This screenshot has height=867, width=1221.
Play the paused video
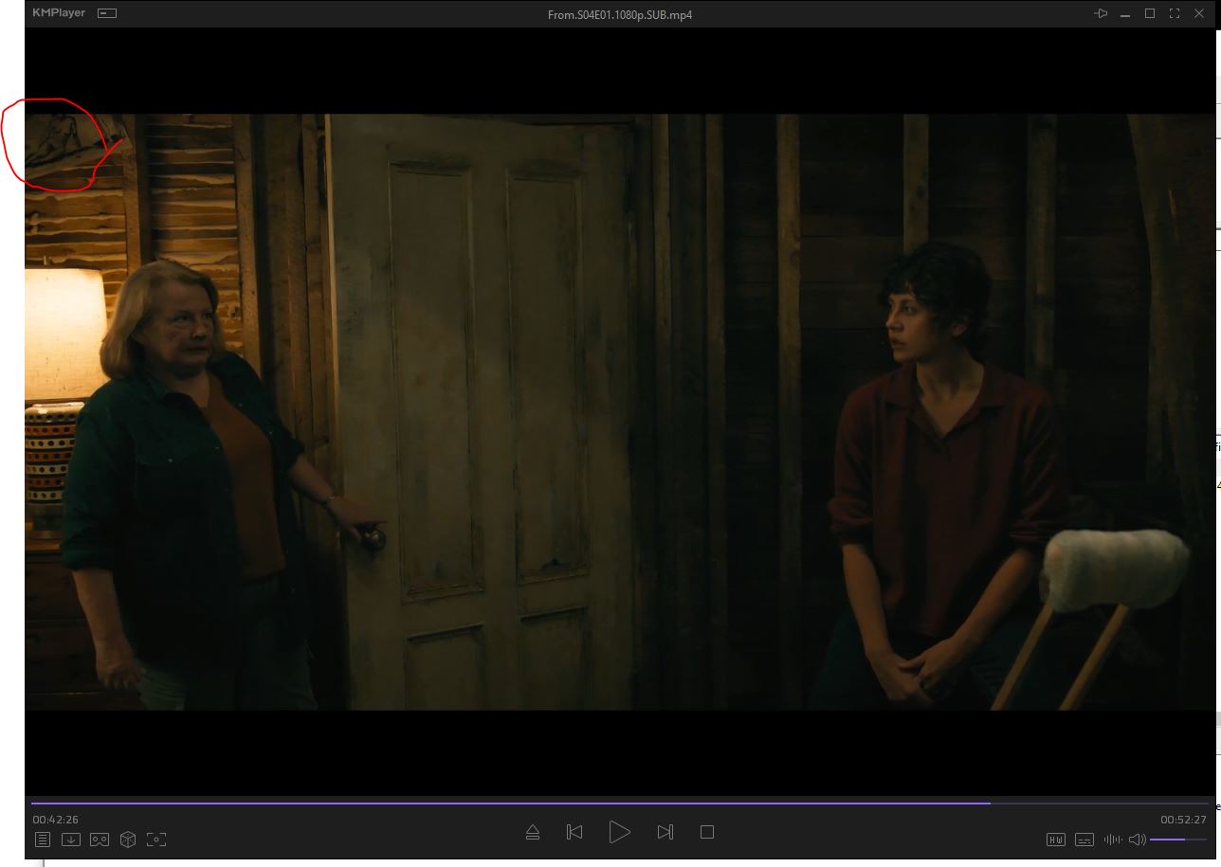point(619,832)
